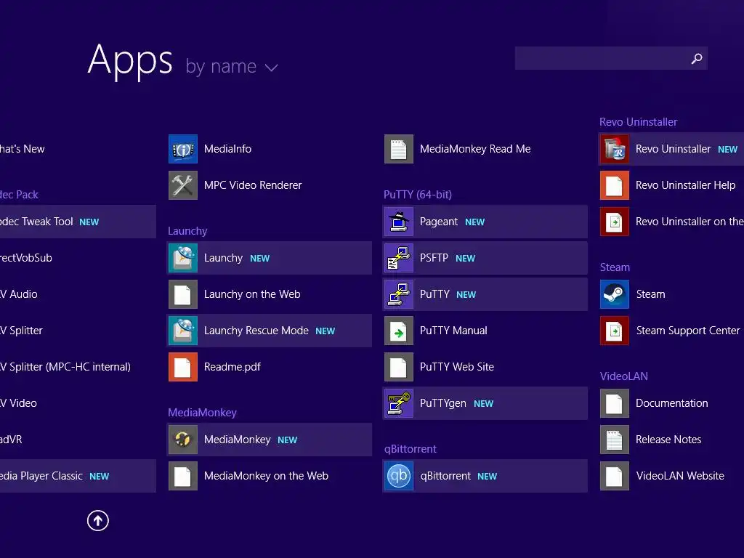Click the Launchy app icon

click(182, 258)
